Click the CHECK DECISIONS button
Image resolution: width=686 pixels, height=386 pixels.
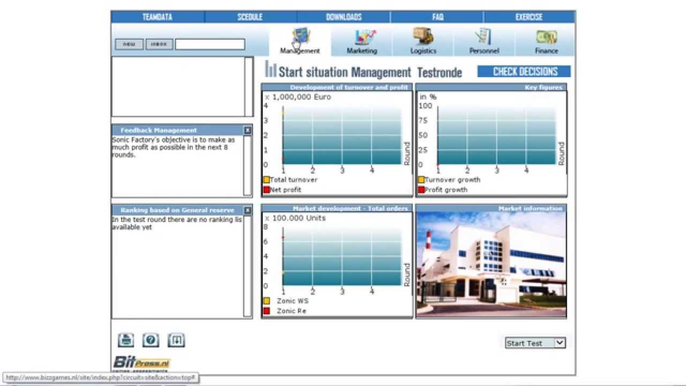[x=524, y=71]
